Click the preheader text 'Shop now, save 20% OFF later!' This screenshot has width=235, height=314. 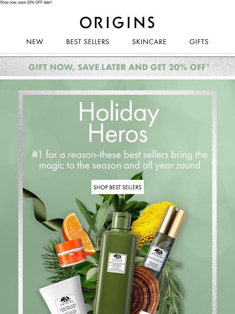tap(26, 3)
